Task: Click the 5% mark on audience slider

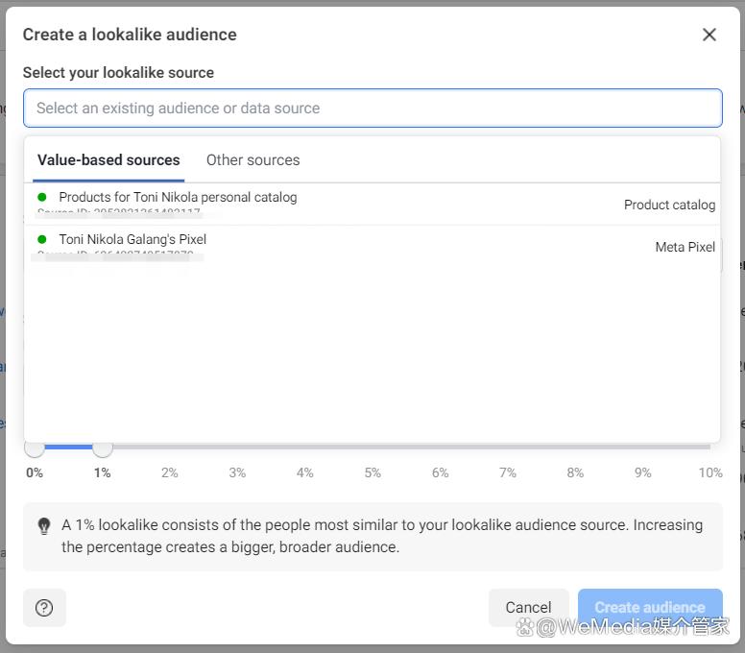Action: 372,472
